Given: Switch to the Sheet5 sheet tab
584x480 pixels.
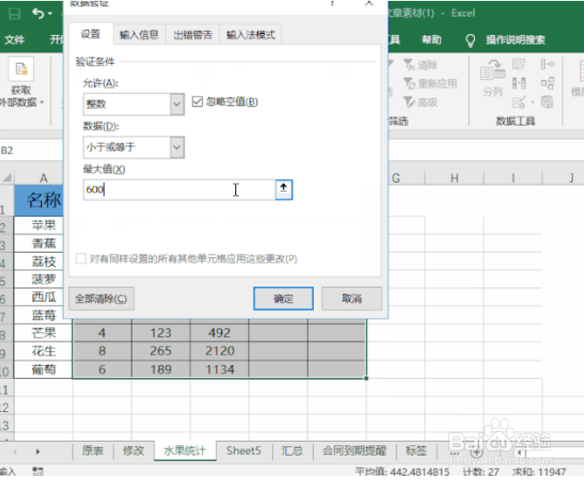Looking at the screenshot, I should click(243, 451).
